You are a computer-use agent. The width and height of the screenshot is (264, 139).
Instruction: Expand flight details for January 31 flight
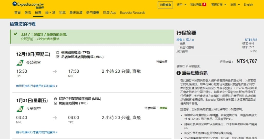coord(37,132)
